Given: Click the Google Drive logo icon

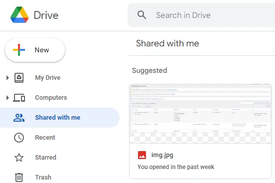Looking at the screenshot, I should pyautogui.click(x=19, y=15).
